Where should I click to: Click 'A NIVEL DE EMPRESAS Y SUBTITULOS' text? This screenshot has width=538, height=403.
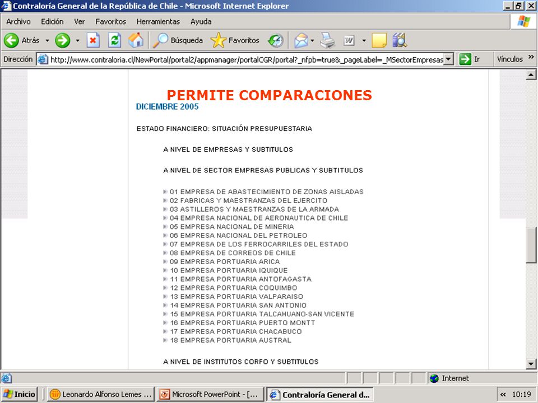point(228,150)
